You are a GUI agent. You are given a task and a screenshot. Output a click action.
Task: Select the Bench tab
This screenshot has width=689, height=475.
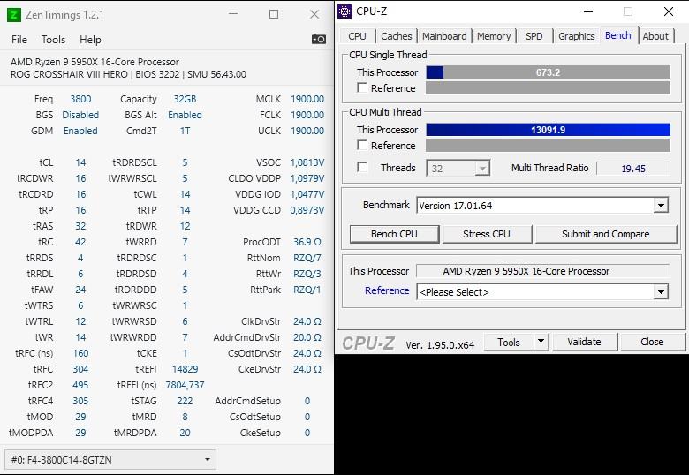point(617,35)
